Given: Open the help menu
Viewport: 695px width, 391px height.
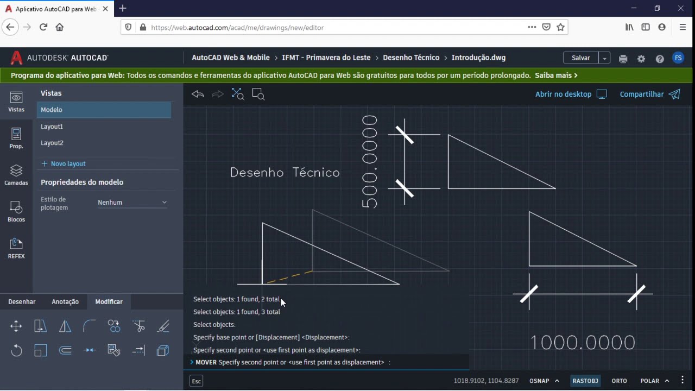Looking at the screenshot, I should tap(660, 58).
